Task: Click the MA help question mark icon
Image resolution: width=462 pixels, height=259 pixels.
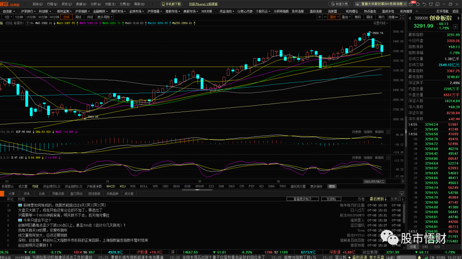Action: pos(27,23)
